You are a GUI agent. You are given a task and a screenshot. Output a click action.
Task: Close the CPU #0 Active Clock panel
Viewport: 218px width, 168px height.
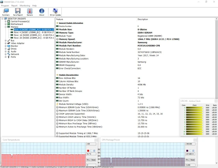pyautogui.click(x=216, y=101)
